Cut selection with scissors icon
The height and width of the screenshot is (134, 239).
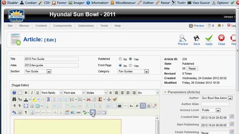click(89, 99)
